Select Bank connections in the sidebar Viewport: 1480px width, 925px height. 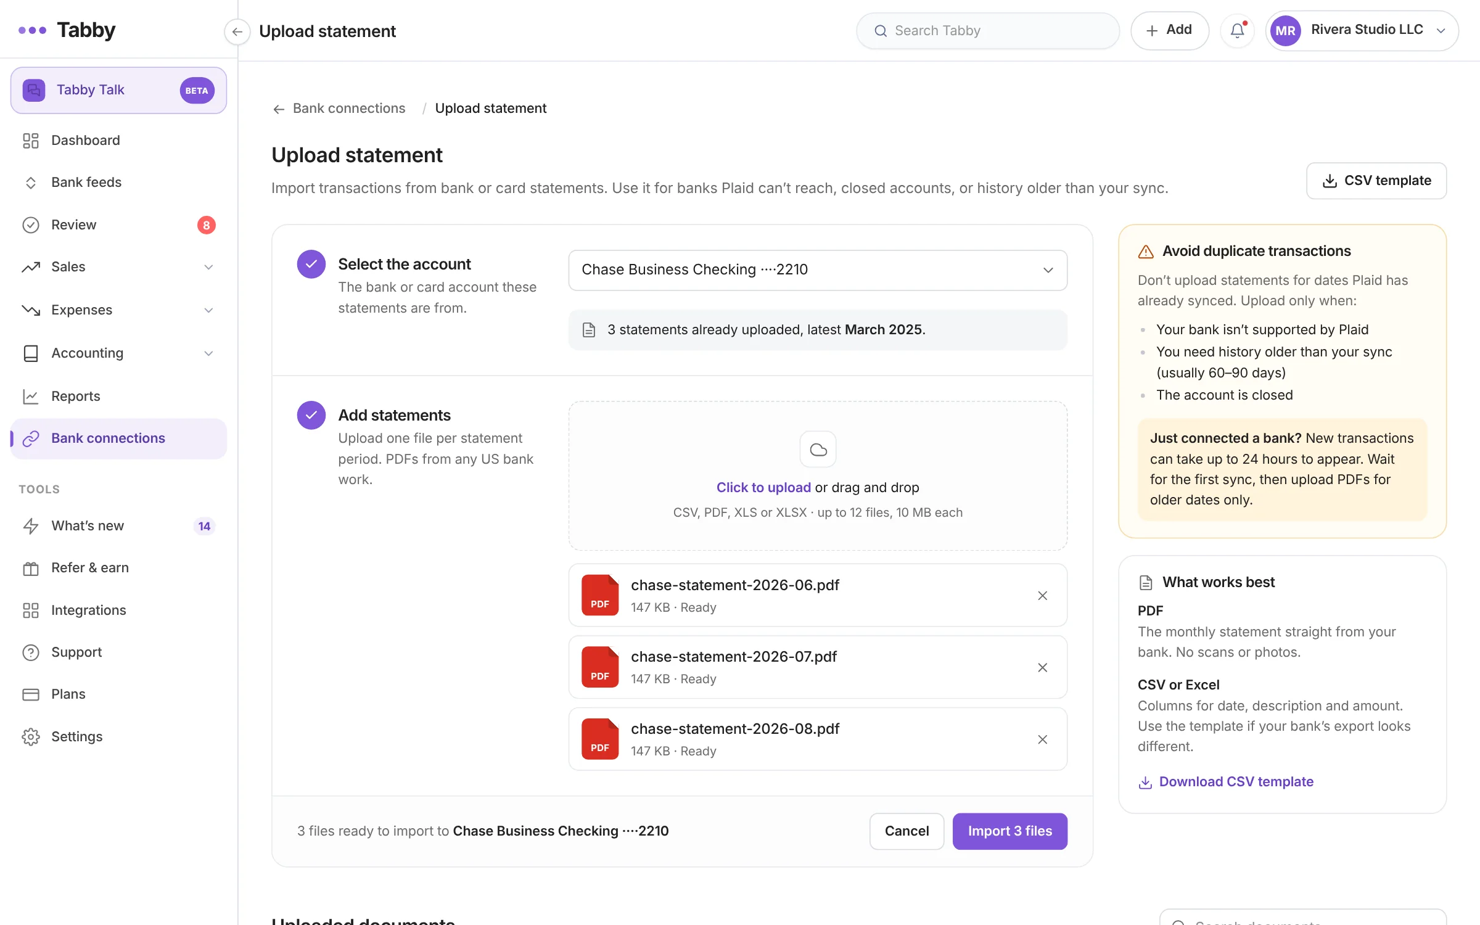tap(118, 438)
